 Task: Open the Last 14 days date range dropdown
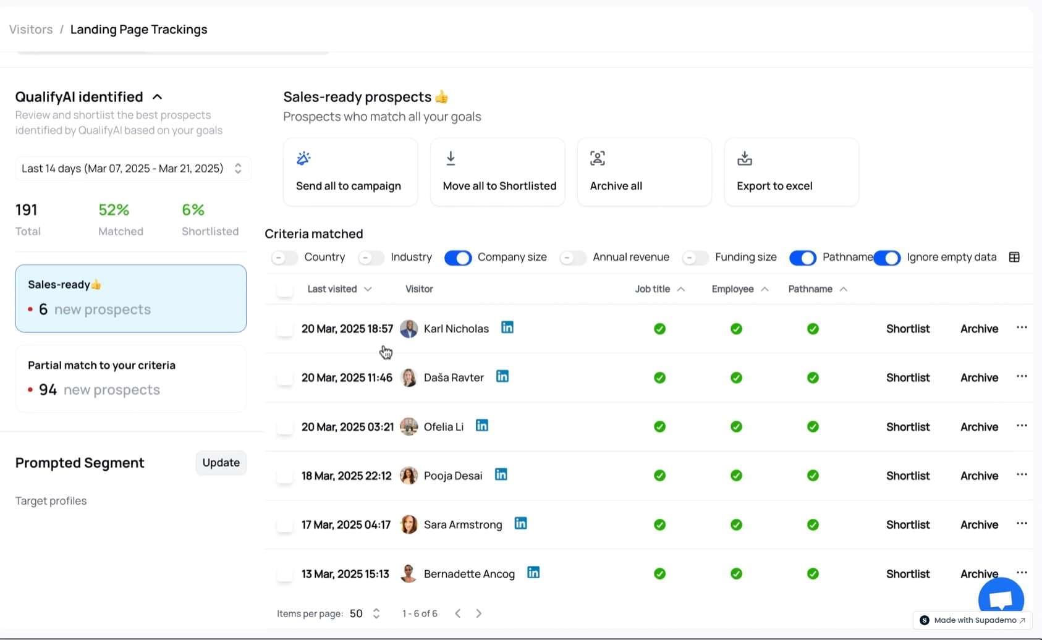pos(132,169)
